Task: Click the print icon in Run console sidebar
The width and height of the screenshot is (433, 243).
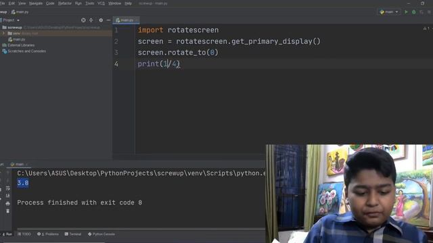Action: 7,203
